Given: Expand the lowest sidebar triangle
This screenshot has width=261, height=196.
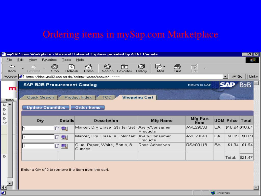Looking at the screenshot, I should [5, 156].
